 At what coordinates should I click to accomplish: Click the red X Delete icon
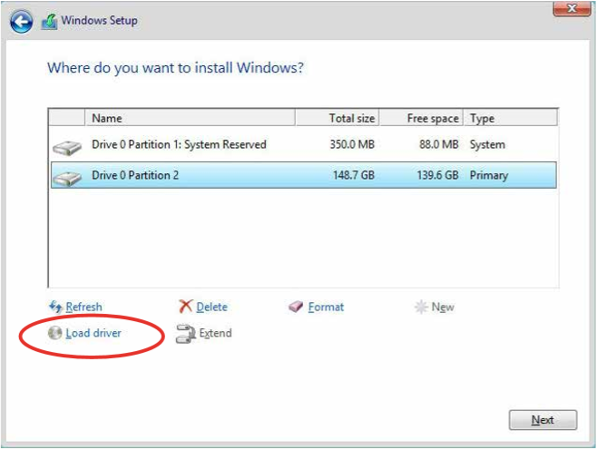tap(186, 307)
